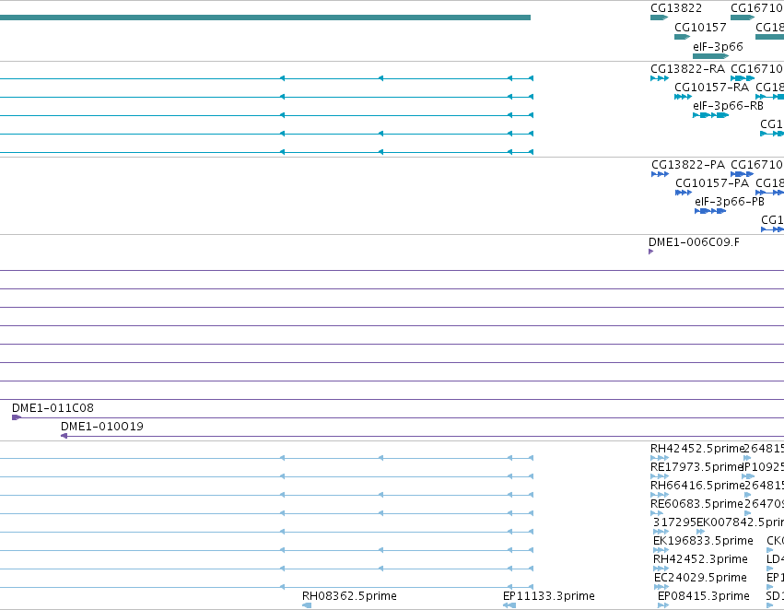Click the CG10157-RA transcript arrow glyph
The width and height of the screenshot is (784, 610).
click(x=683, y=97)
